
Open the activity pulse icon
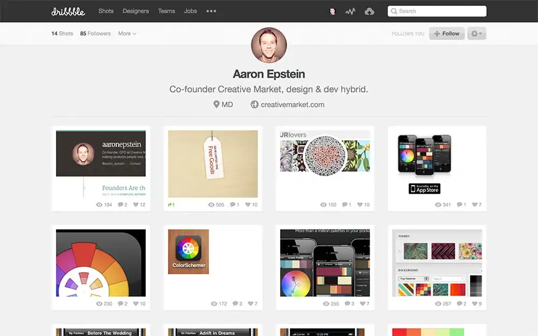[x=350, y=12]
